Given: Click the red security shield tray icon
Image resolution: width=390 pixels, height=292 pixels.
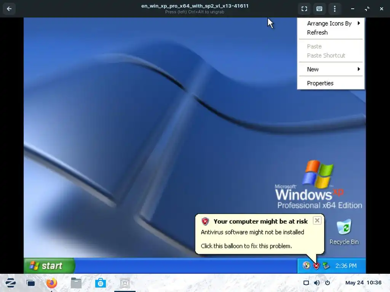Looking at the screenshot, I should click(x=316, y=266).
